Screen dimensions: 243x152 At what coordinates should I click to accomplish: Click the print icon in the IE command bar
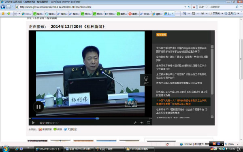[202, 13]
